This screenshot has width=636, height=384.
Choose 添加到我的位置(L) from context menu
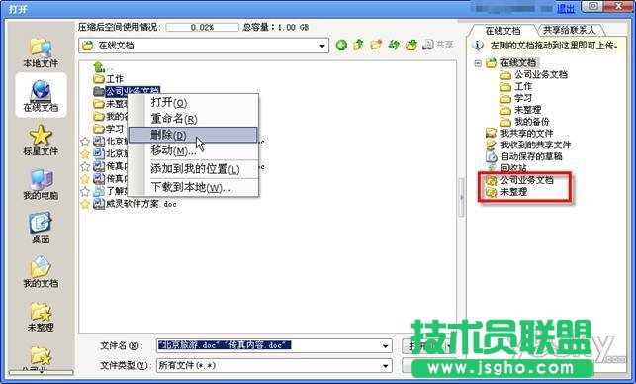tap(194, 169)
